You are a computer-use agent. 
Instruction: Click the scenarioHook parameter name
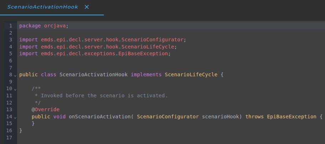(220, 117)
